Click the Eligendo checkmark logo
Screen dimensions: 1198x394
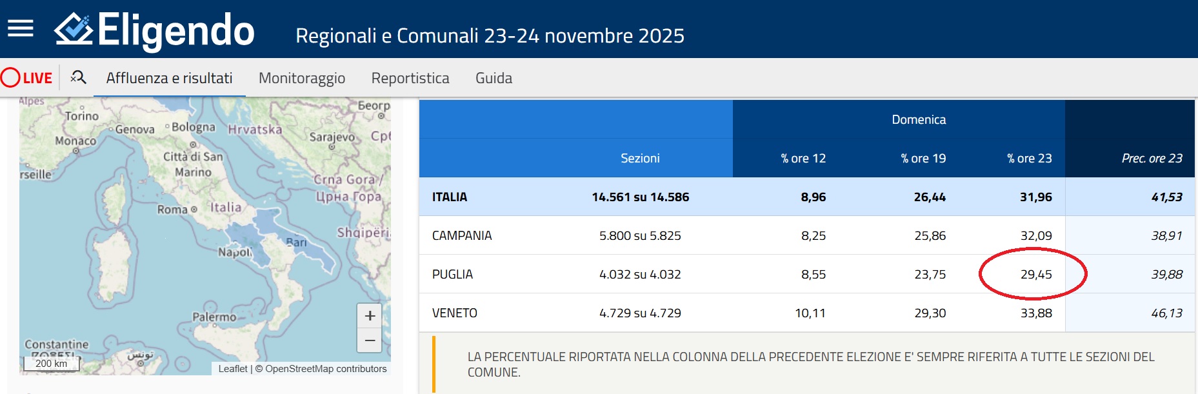[x=74, y=29]
